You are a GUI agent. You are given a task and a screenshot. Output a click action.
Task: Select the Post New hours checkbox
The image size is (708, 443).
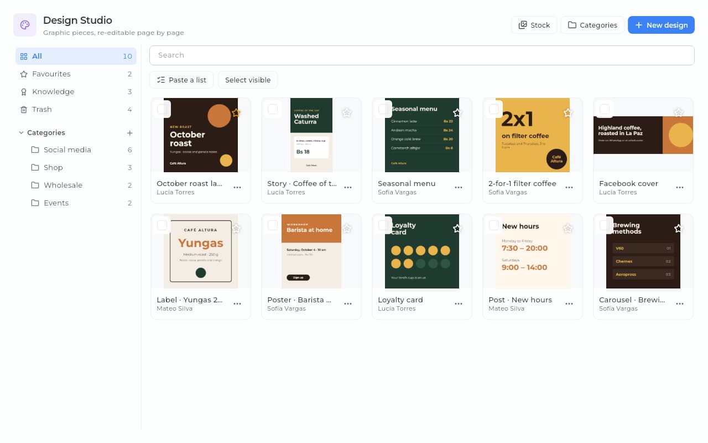pyautogui.click(x=494, y=225)
